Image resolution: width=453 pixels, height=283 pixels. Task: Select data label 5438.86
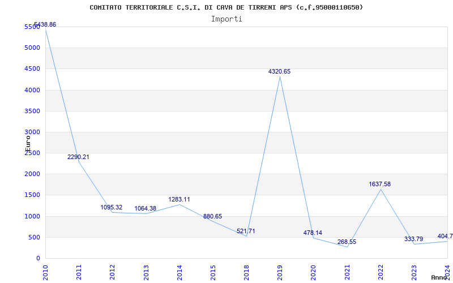45,24
